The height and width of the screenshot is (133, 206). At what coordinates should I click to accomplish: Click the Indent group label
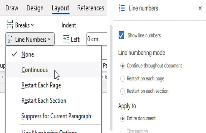pos(69,25)
